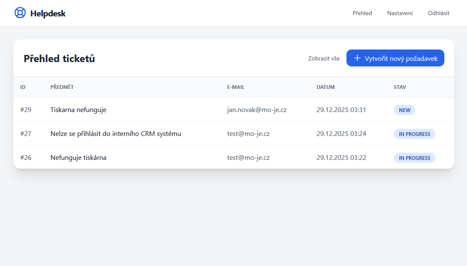Click the Stav column header
This screenshot has width=467, height=266.
point(400,87)
